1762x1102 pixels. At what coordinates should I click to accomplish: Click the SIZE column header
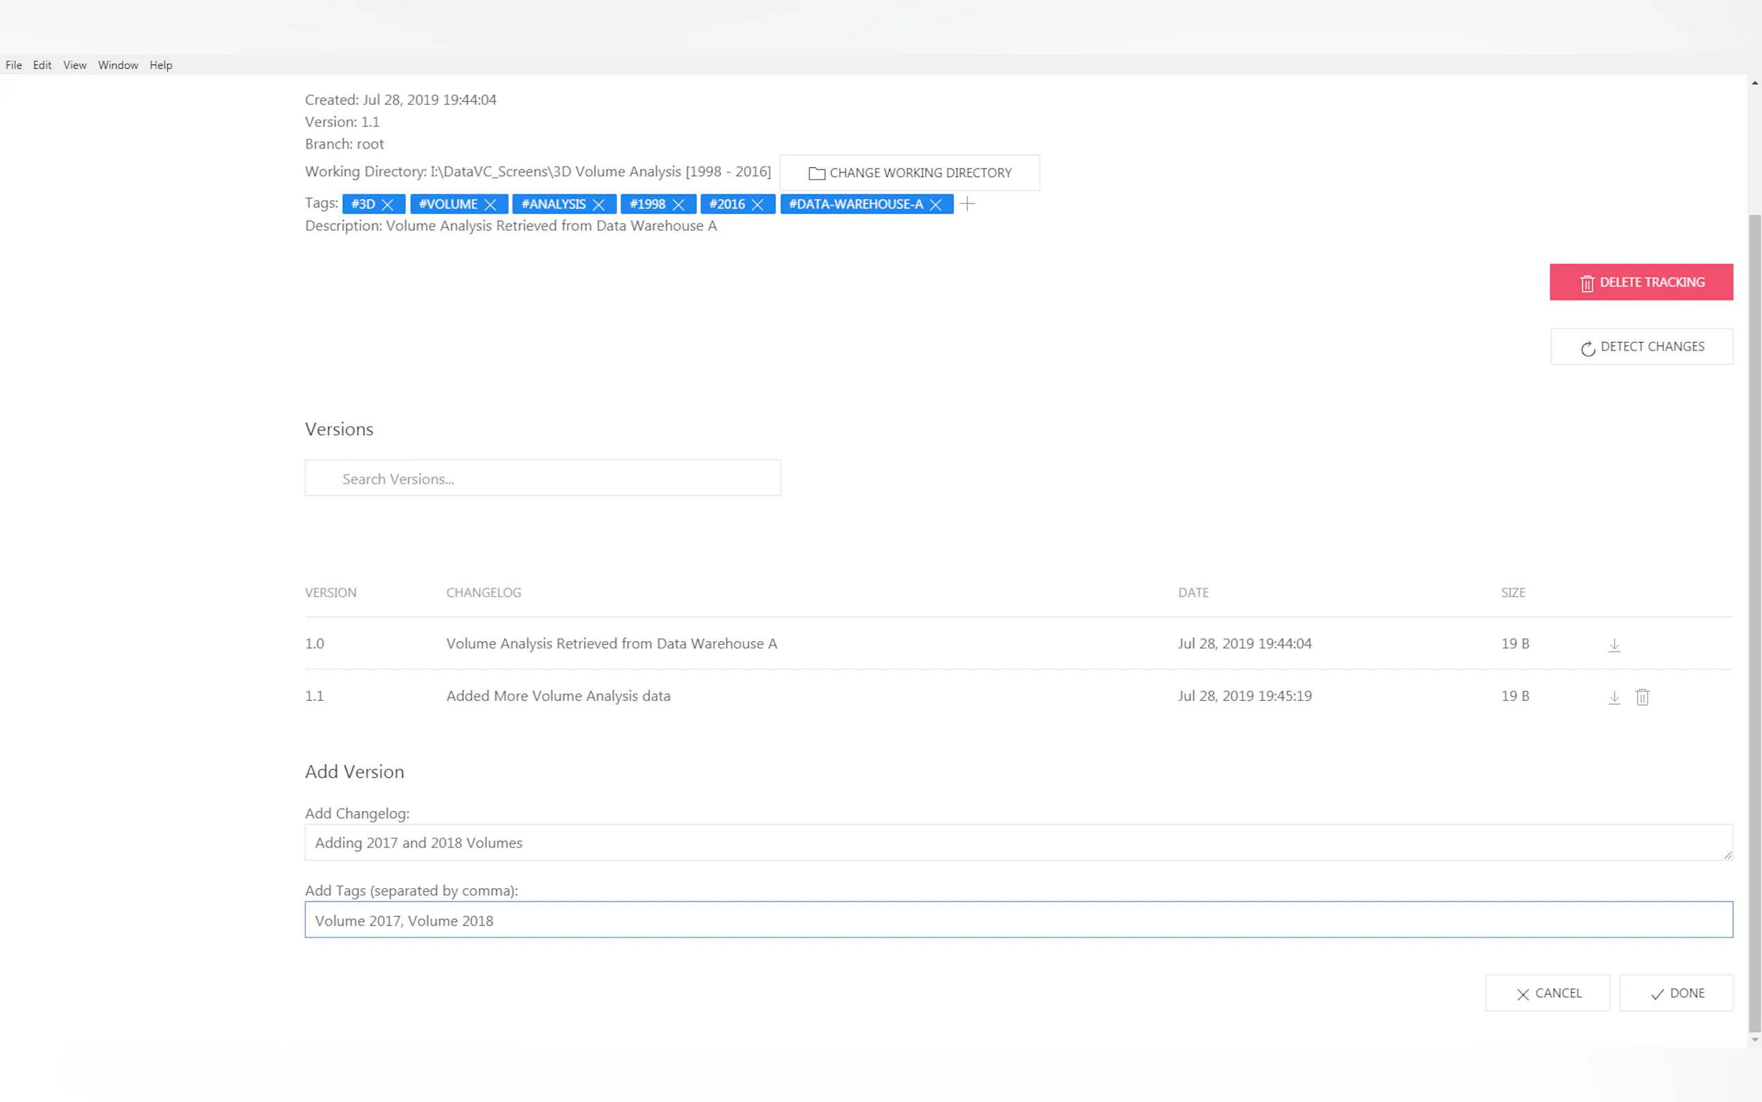(x=1513, y=593)
